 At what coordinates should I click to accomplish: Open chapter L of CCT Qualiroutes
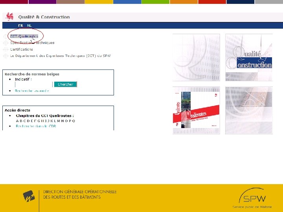click(55, 121)
